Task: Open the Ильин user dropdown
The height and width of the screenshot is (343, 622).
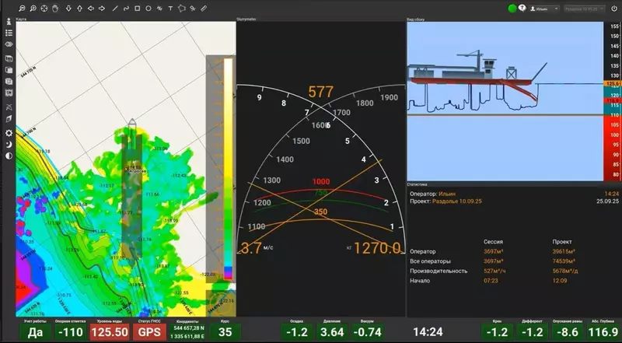Action: click(543, 9)
